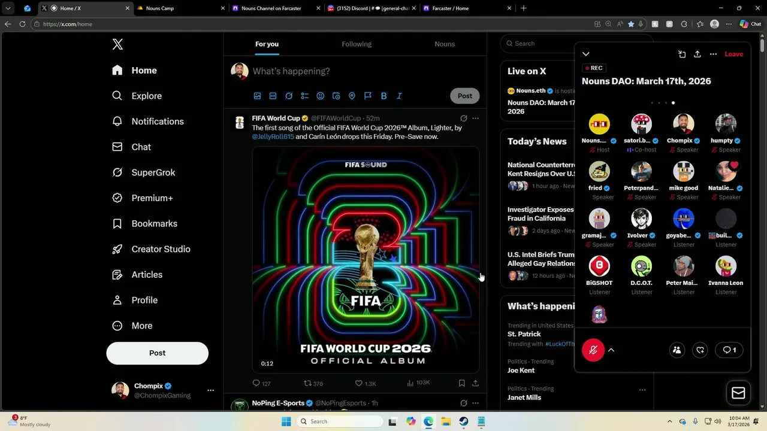Open Microsoft Edge in the Windows taskbar
This screenshot has height=431, width=767.
428,421
